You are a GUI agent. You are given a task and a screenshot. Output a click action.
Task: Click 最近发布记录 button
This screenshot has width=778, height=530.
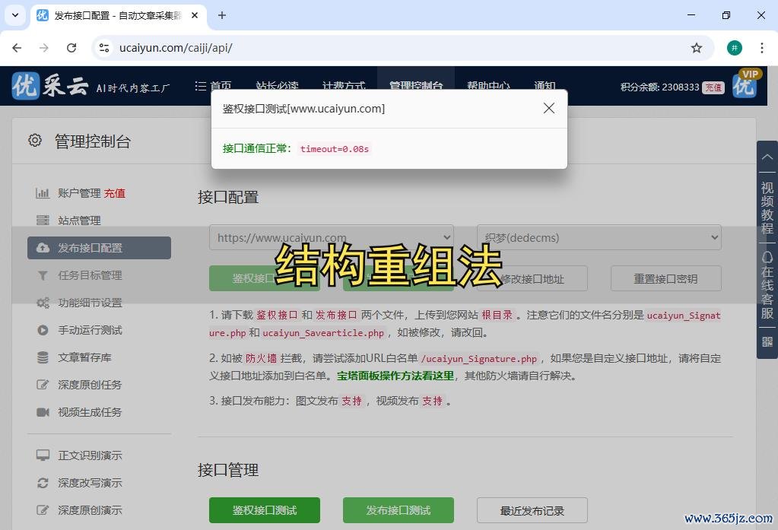[532, 511]
